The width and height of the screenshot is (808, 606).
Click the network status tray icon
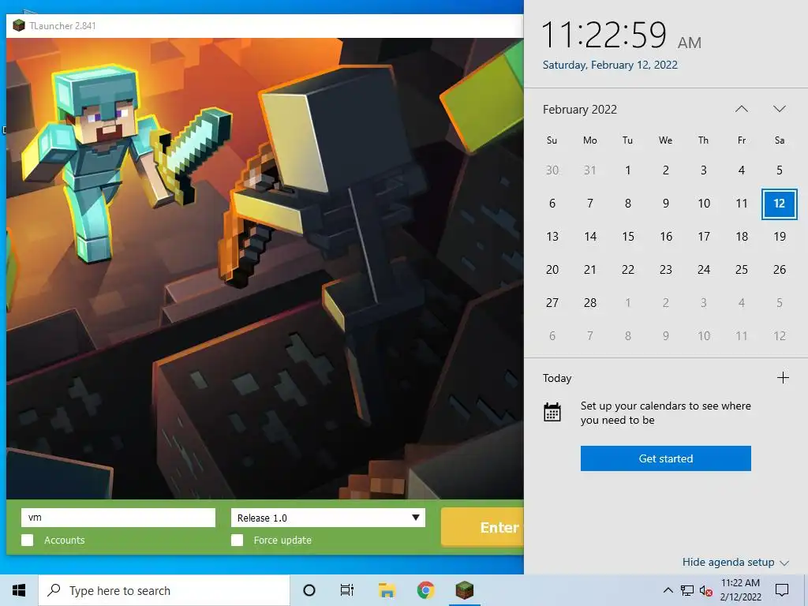(687, 590)
